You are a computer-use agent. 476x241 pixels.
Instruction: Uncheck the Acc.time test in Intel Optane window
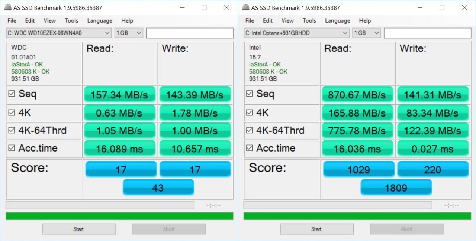(250, 148)
